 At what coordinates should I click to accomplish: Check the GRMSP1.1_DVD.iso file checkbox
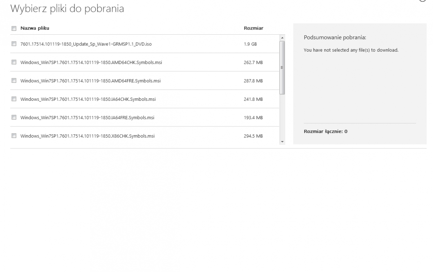14,44
